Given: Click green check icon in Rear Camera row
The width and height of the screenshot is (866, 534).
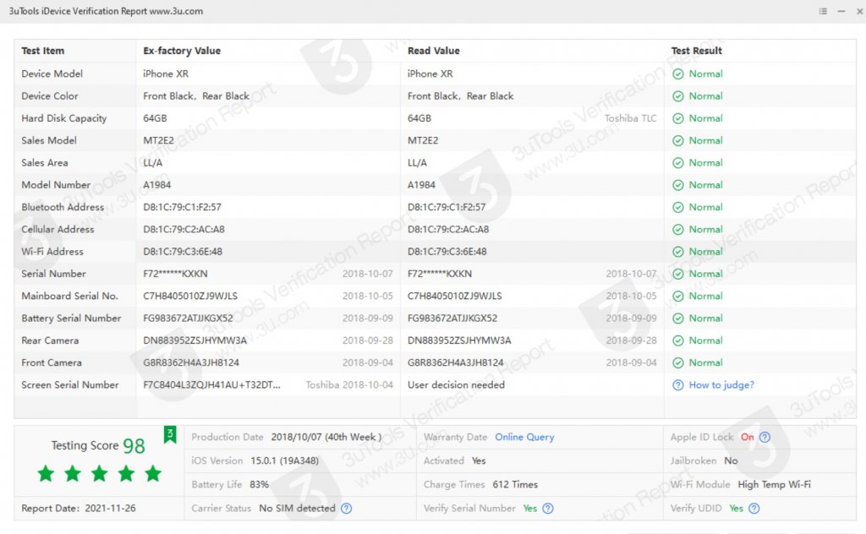Looking at the screenshot, I should [x=677, y=341].
